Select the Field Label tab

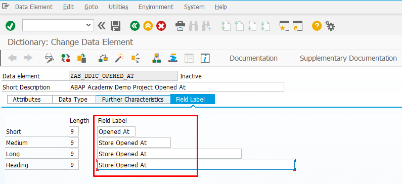193,100
